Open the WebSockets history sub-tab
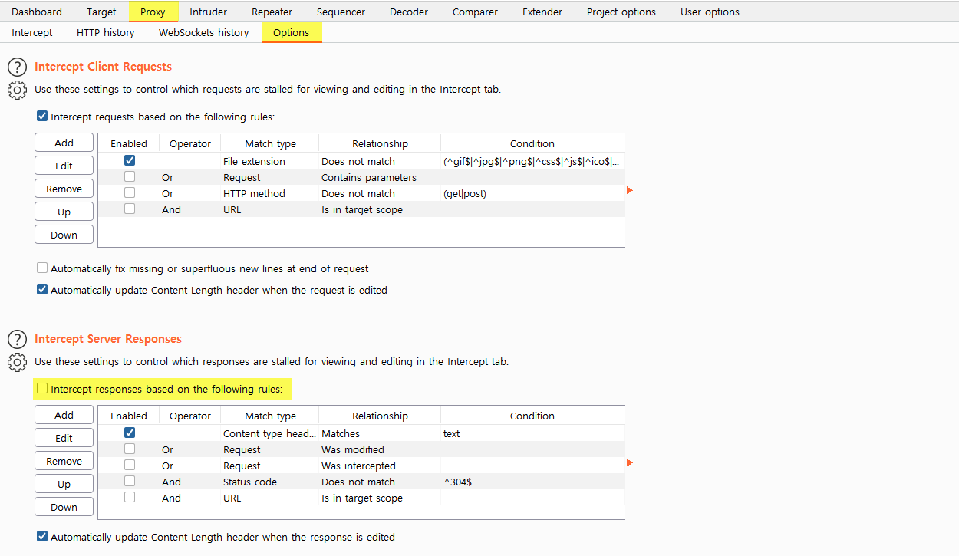Image resolution: width=959 pixels, height=556 pixels. [x=204, y=32]
